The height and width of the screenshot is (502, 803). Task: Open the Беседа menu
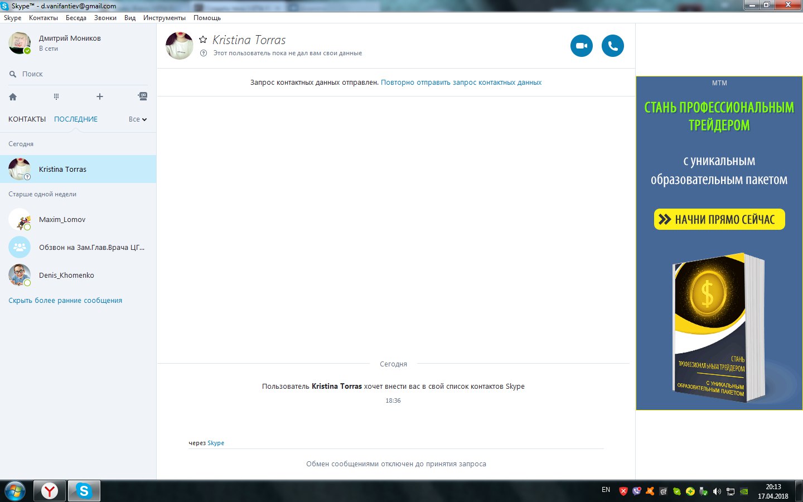pos(76,18)
